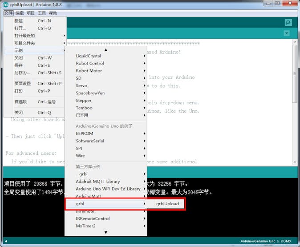Expand Adafruit MQTT Library examples
Screen dimensions: 300x247
[x=106, y=182]
